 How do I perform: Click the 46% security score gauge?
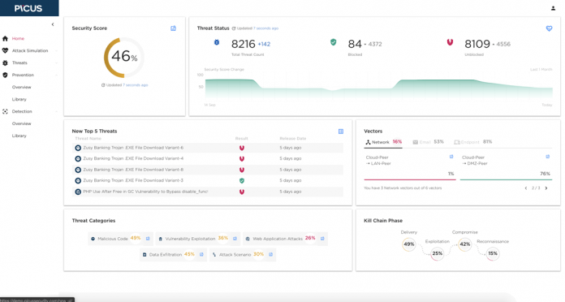point(124,58)
